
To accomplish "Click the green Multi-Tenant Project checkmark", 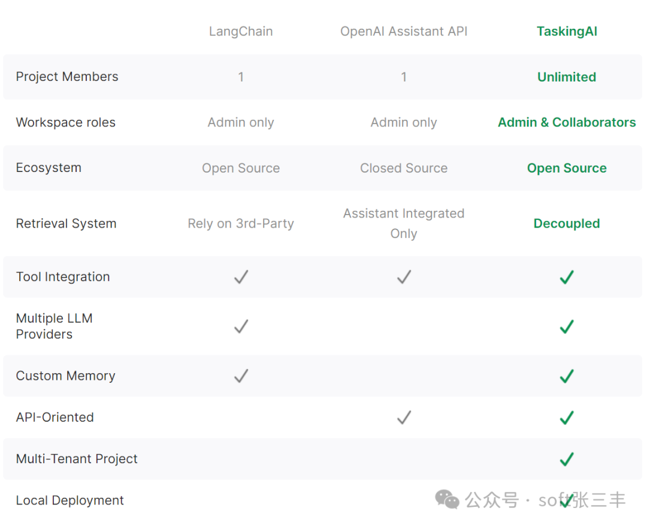I will 567,460.
